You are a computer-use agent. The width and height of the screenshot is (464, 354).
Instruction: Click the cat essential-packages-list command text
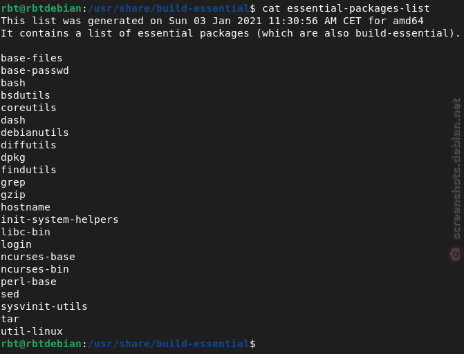pyautogui.click(x=346, y=8)
